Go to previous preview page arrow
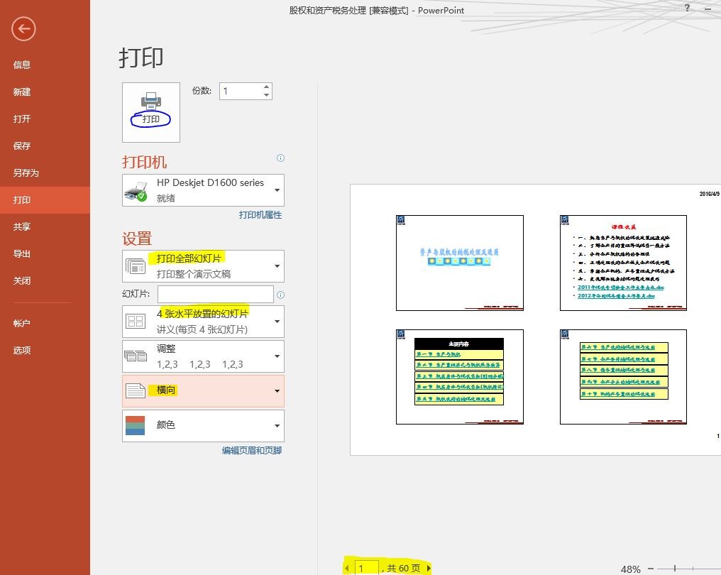The width and height of the screenshot is (721, 575). pos(347,568)
